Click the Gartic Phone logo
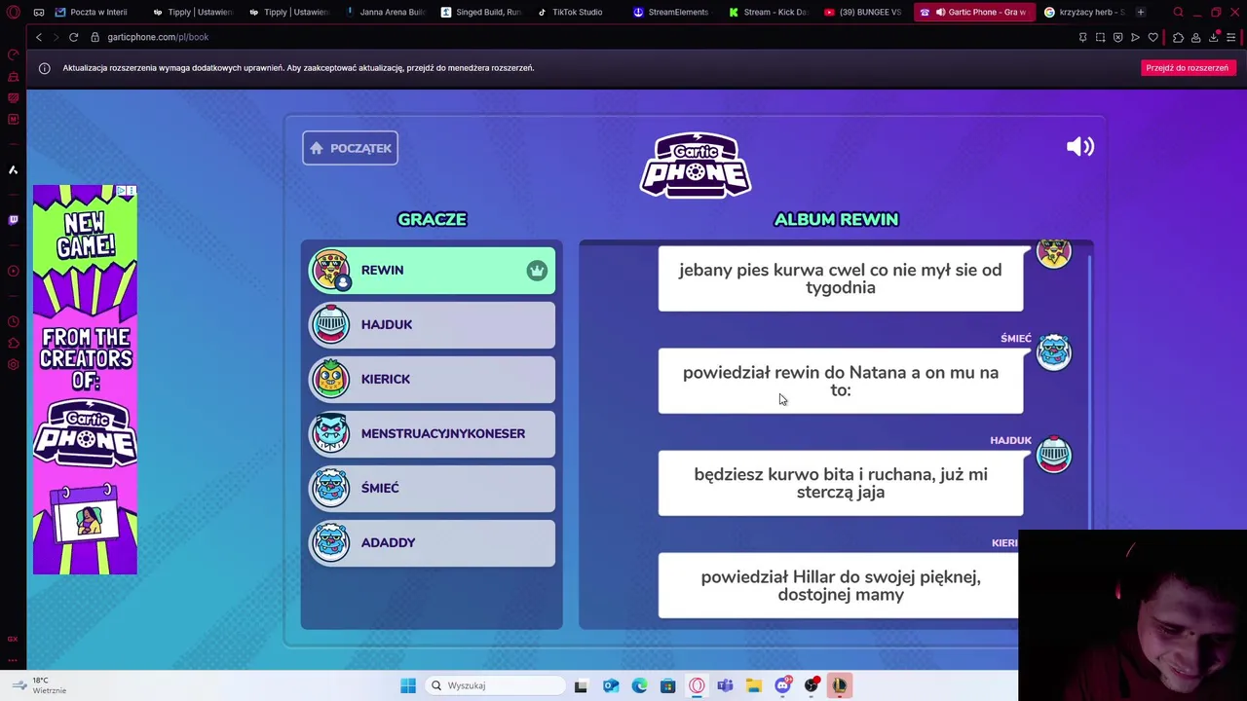The image size is (1247, 701). pos(696,165)
